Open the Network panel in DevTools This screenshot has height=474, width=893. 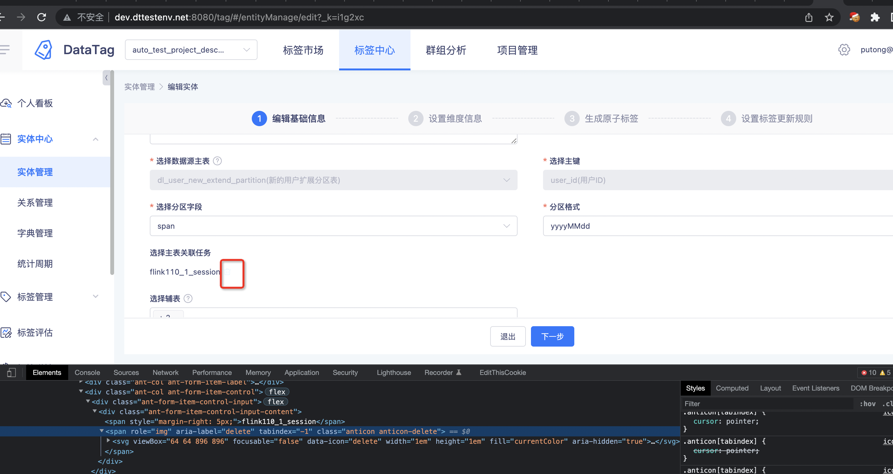(x=165, y=372)
